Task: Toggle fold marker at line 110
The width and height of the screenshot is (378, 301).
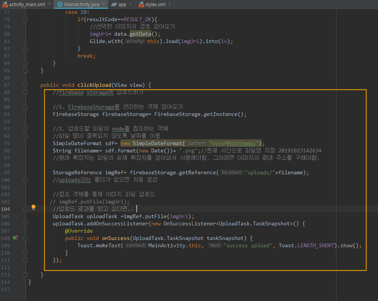Action: [25, 253]
